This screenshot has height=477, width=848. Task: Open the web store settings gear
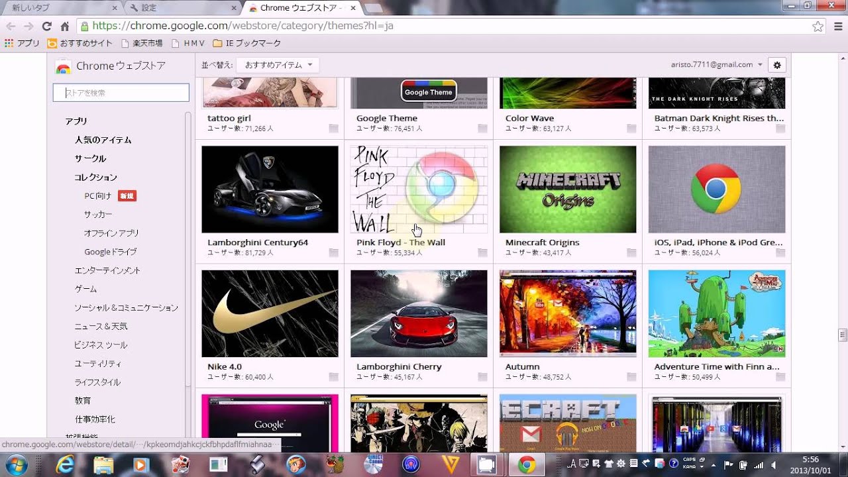click(777, 65)
